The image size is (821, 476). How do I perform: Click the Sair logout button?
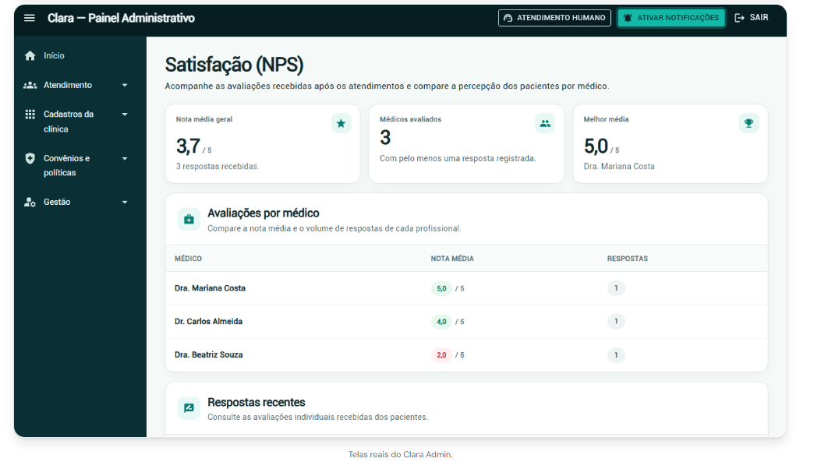752,18
